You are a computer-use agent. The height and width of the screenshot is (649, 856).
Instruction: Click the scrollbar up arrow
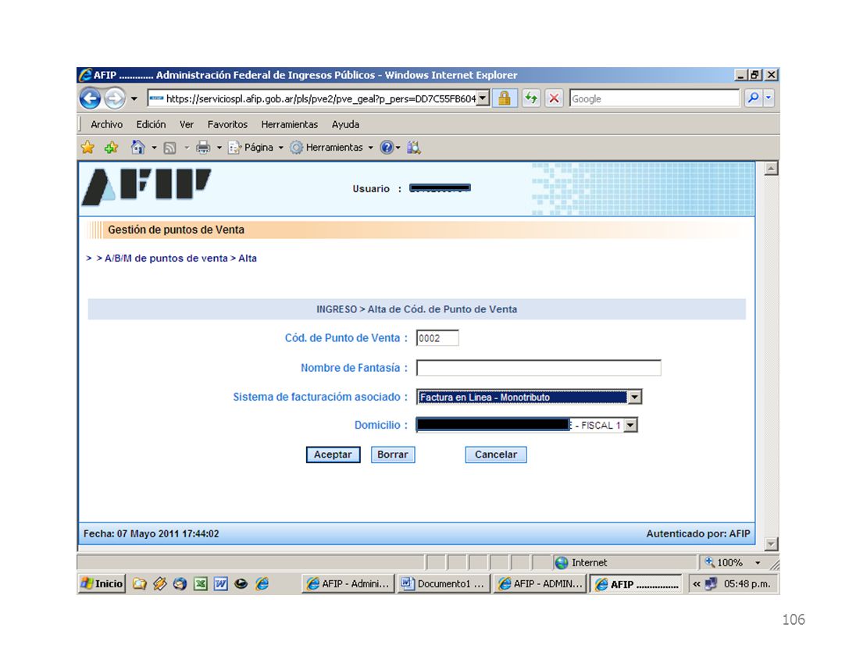point(771,168)
